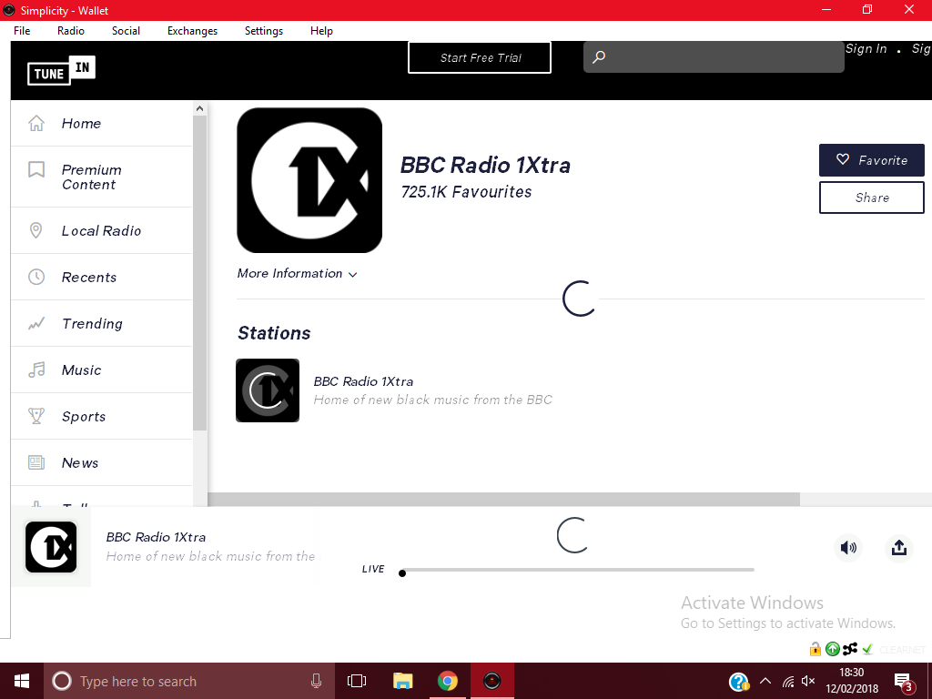Click the News newspaper icon
The image size is (932, 699).
[x=36, y=462]
